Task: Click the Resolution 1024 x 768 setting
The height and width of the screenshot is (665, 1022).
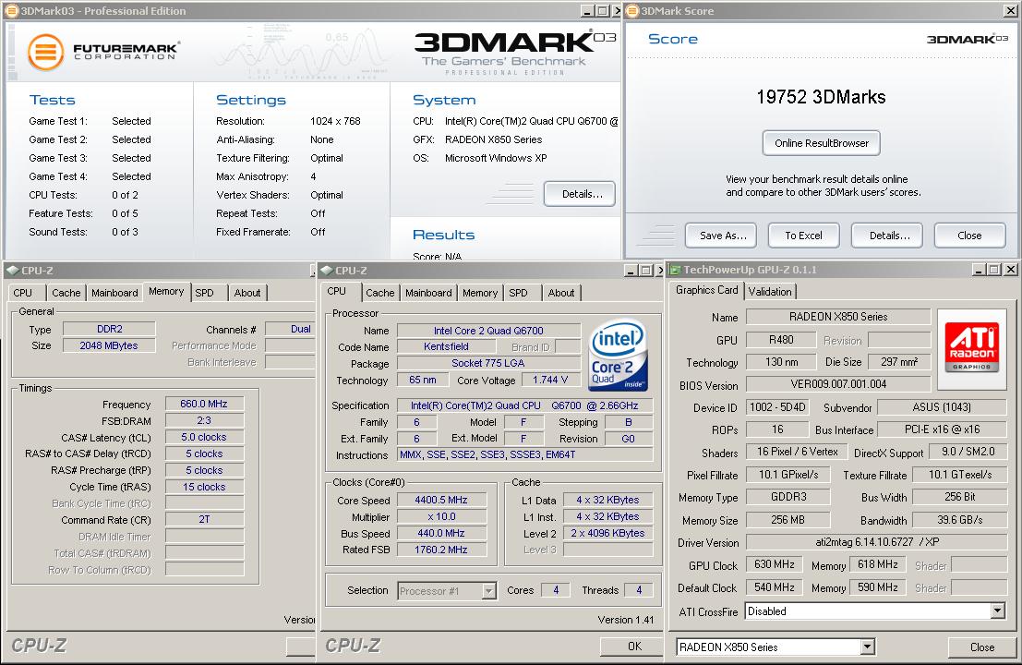Action: [x=335, y=121]
